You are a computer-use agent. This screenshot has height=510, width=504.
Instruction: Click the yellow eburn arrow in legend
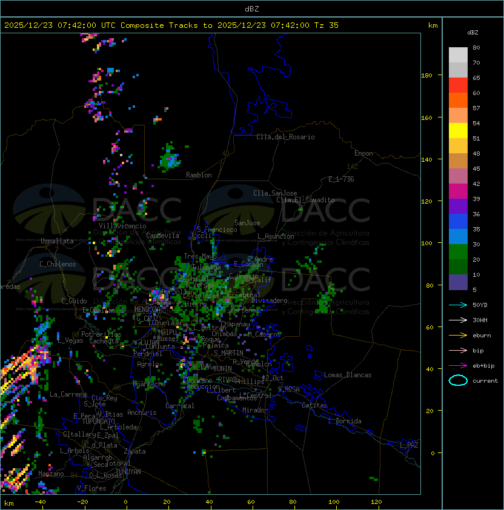click(458, 336)
